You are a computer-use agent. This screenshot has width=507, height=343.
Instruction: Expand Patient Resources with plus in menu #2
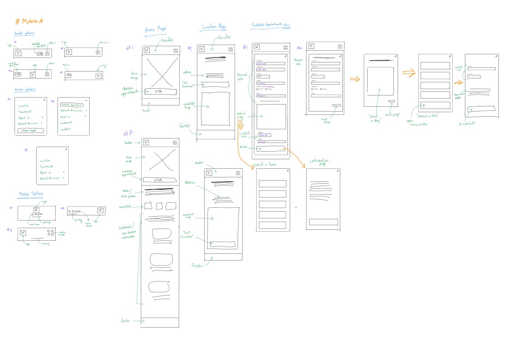86,110
